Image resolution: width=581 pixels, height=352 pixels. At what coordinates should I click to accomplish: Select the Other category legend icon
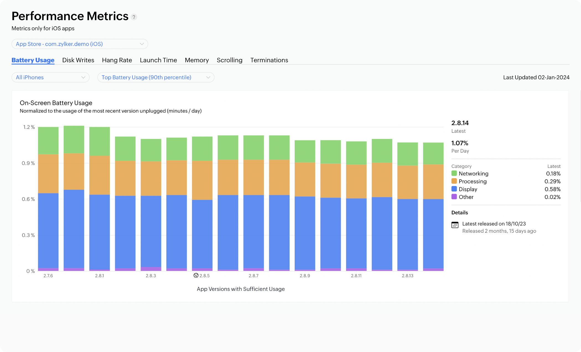[x=454, y=196]
